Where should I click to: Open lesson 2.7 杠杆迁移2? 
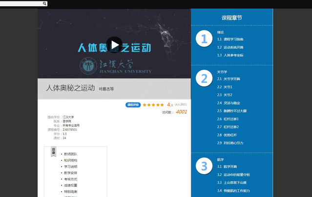pyautogui.click(x=228, y=127)
